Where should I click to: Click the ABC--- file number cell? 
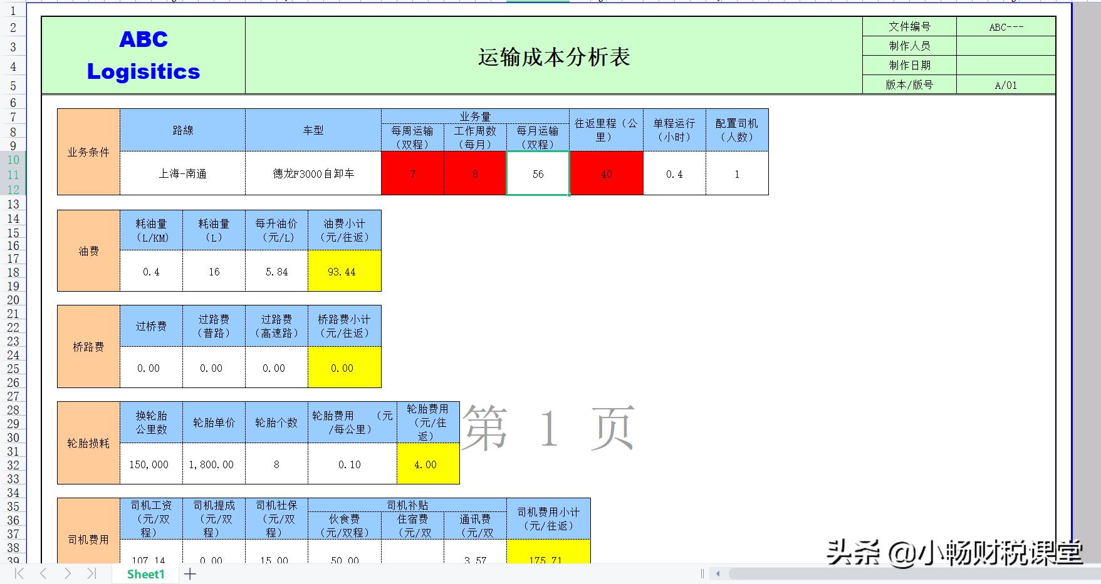coord(1006,27)
